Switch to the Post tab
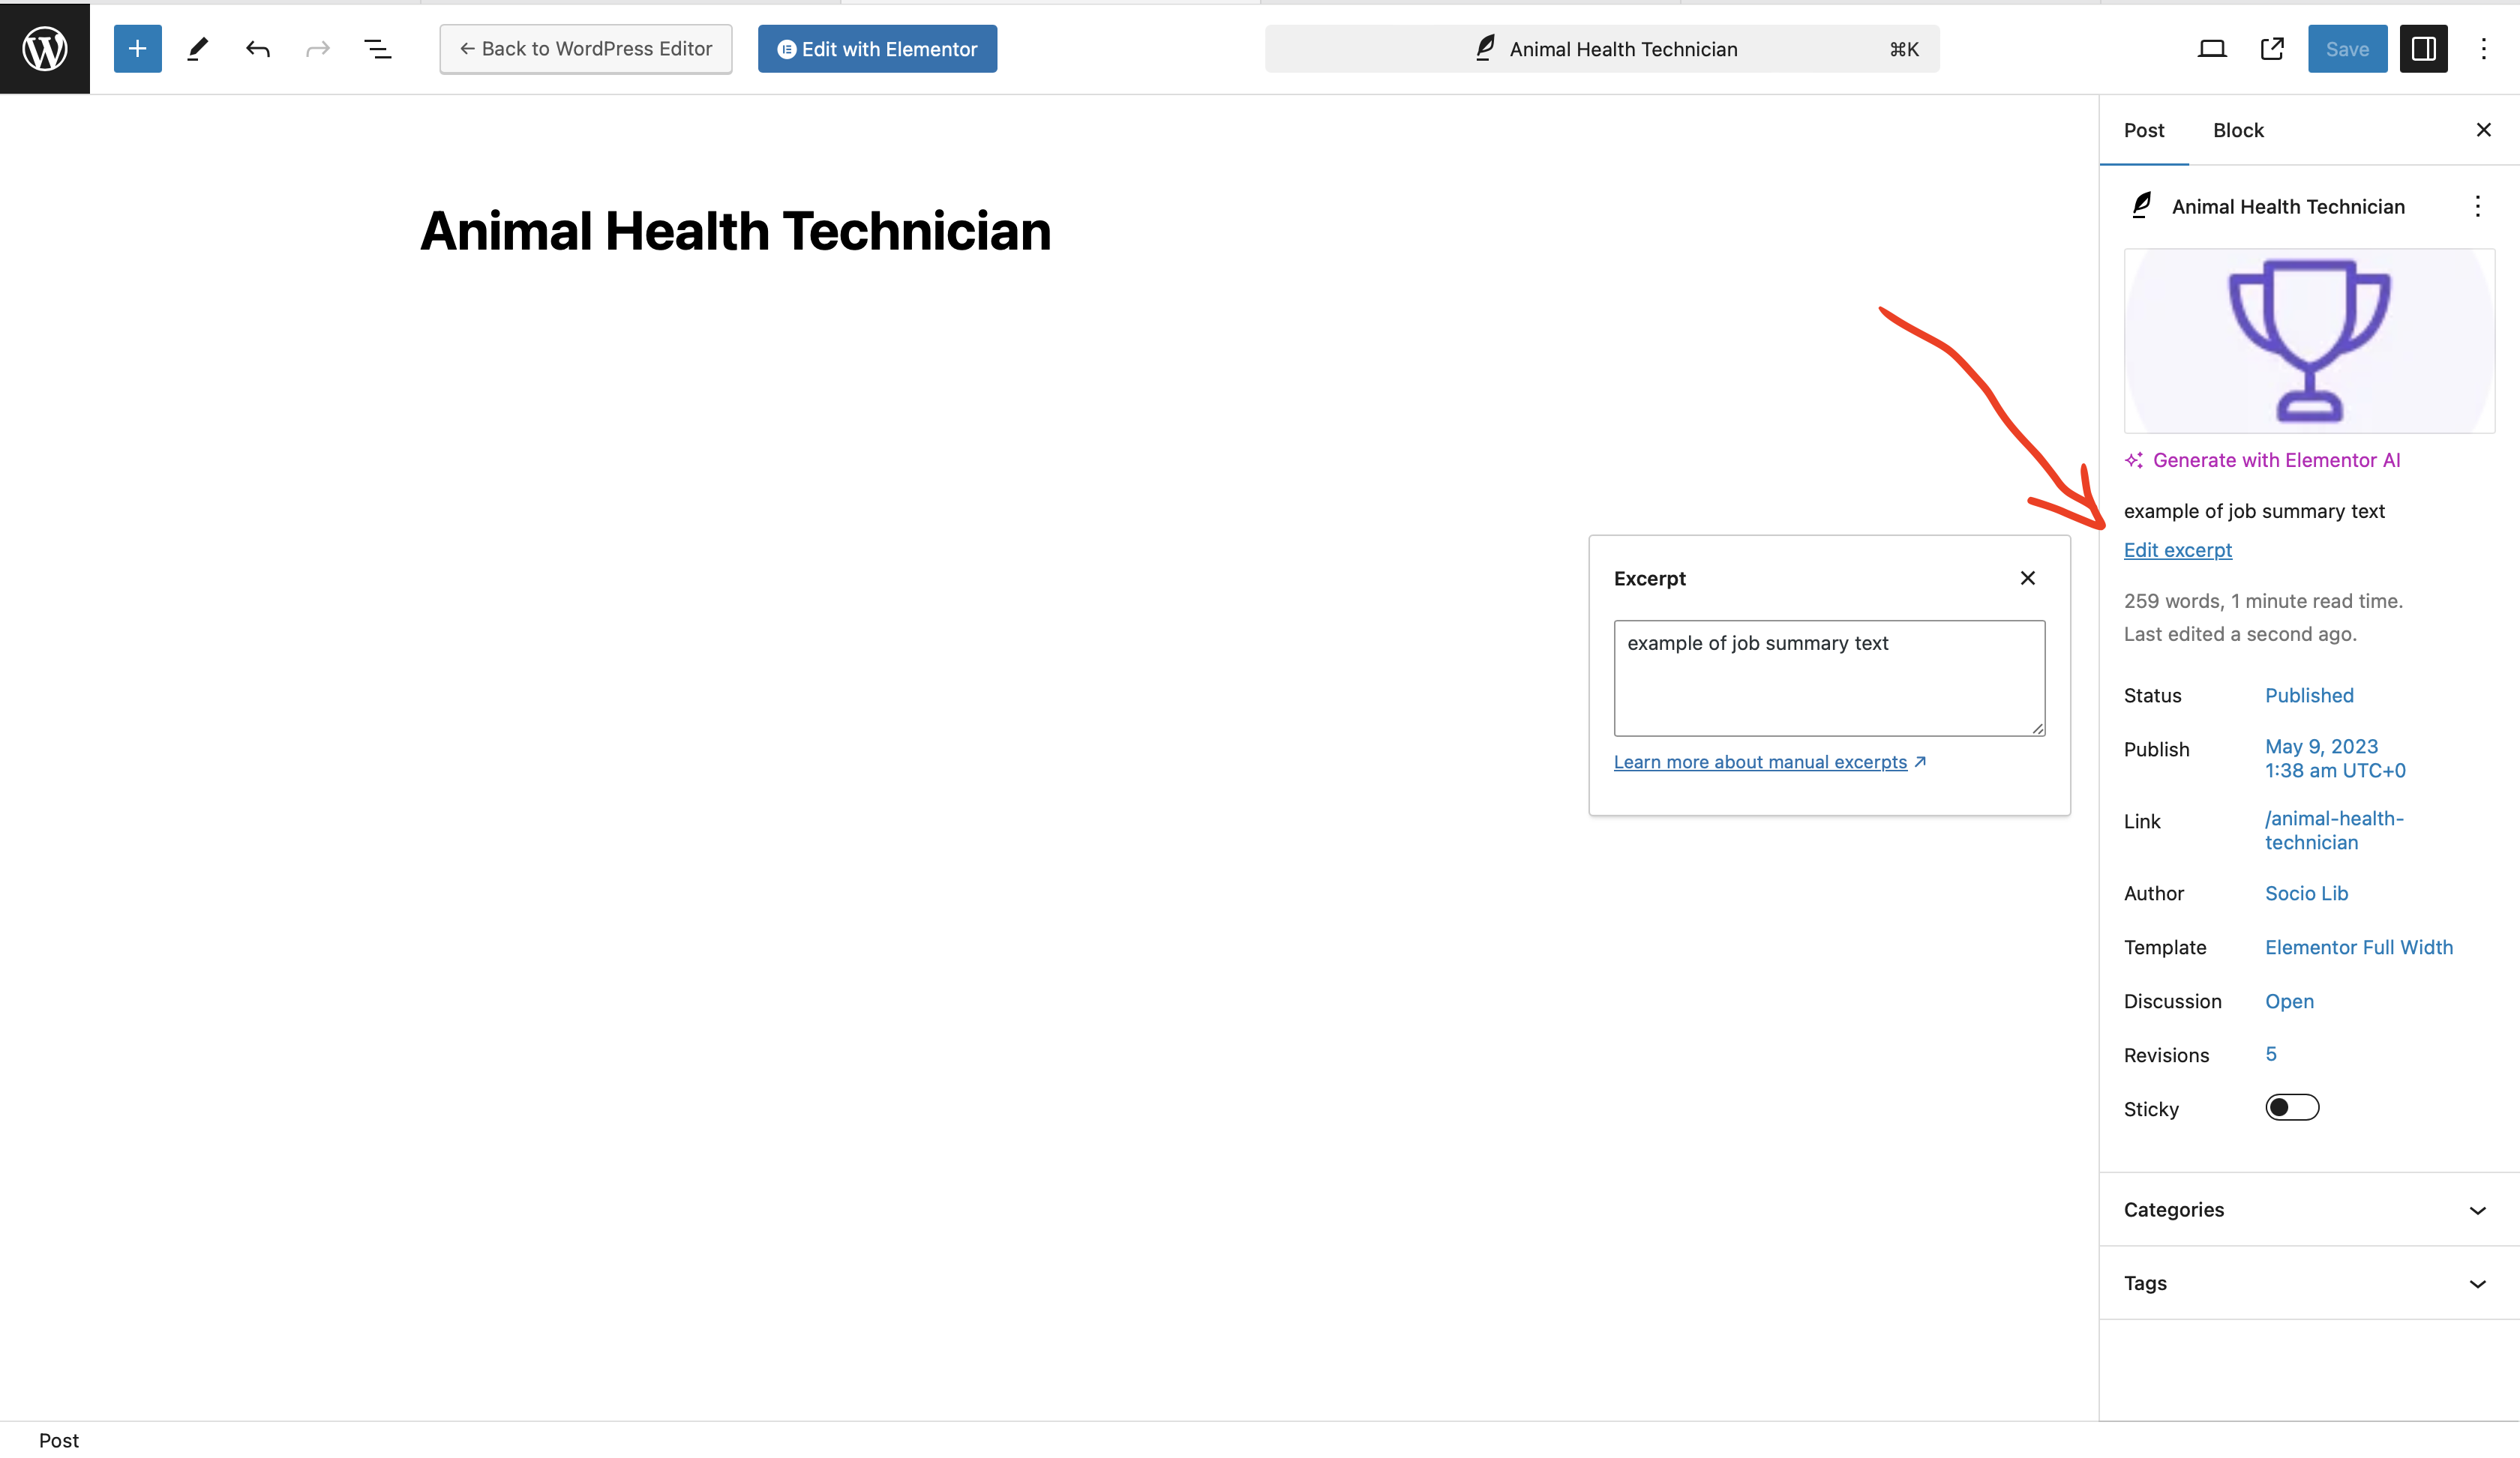The image size is (2520, 1458). [2143, 130]
